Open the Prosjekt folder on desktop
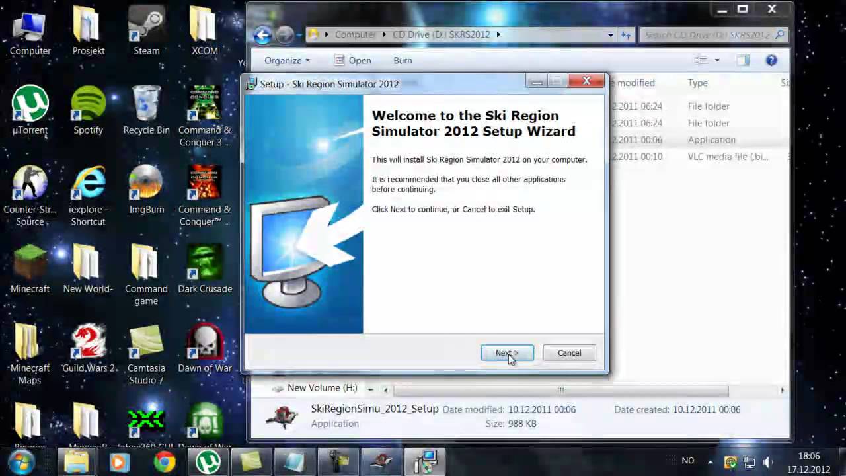 click(x=88, y=30)
